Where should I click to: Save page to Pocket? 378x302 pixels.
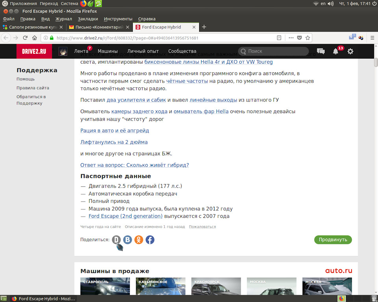[299, 38]
